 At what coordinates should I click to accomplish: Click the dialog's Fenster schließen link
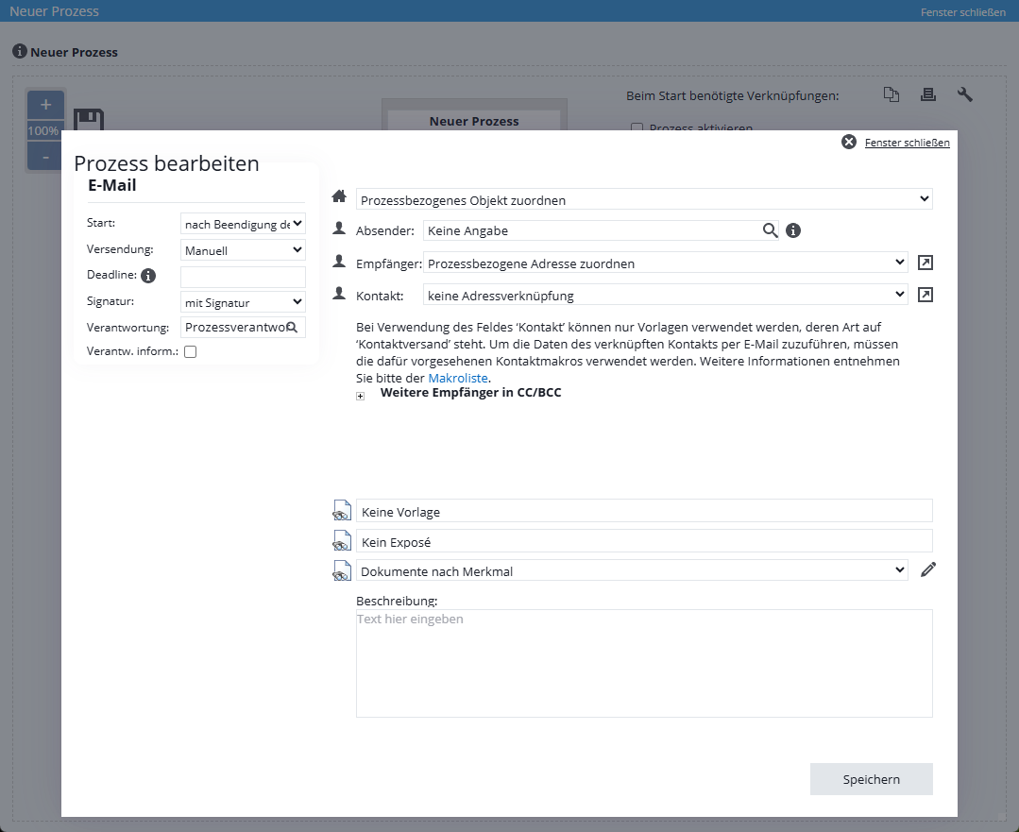(907, 143)
